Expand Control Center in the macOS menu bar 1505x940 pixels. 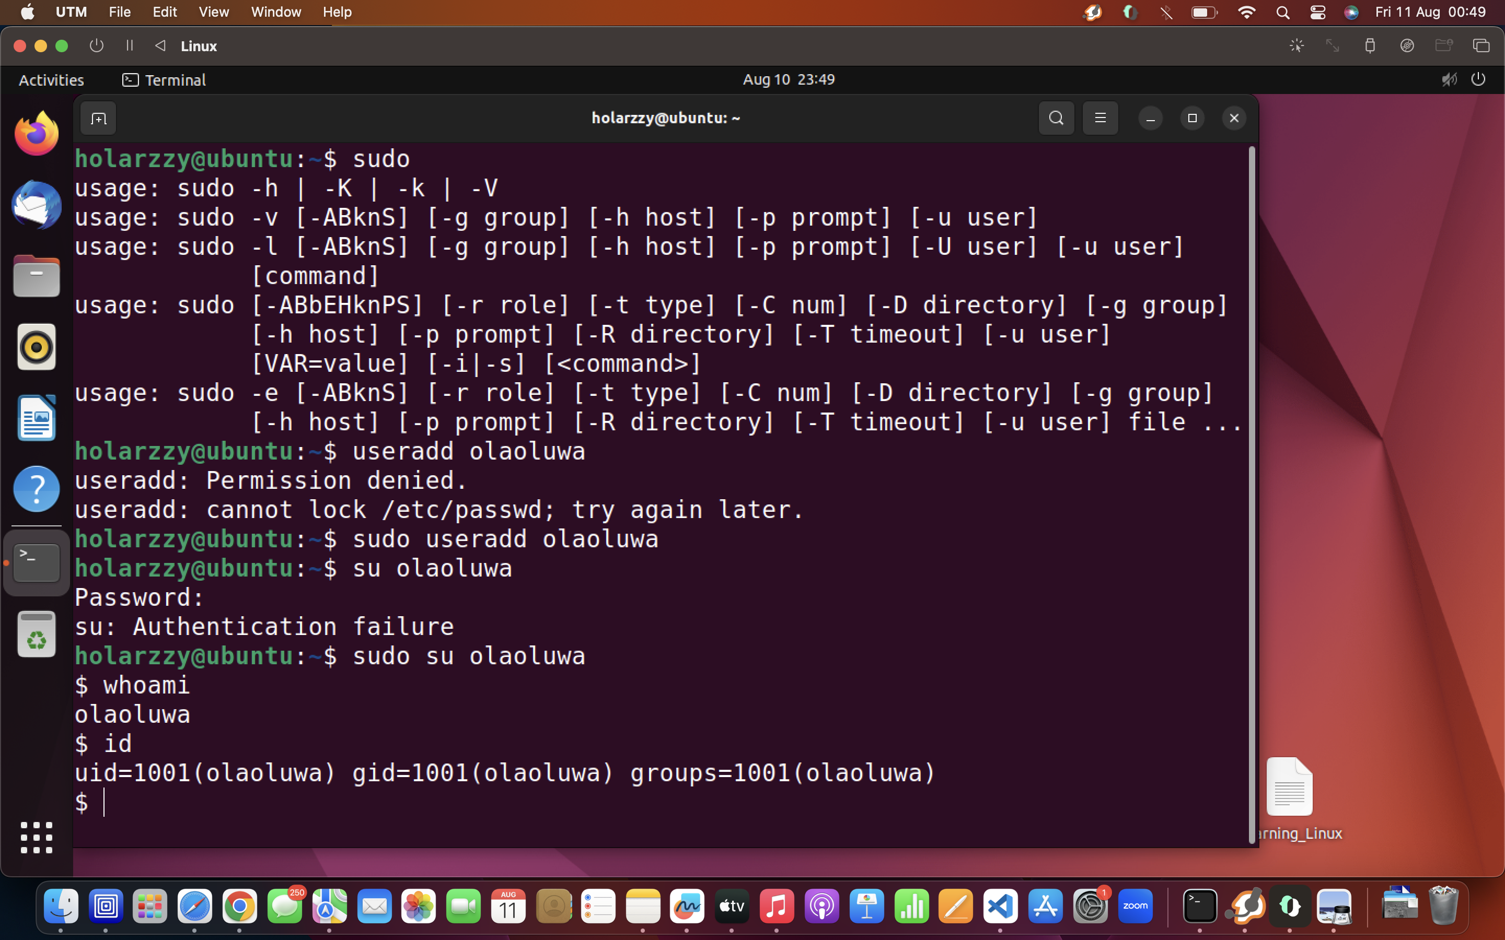(1318, 13)
